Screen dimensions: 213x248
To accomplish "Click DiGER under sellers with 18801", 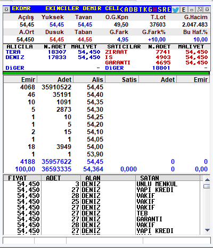I will point(114,68).
